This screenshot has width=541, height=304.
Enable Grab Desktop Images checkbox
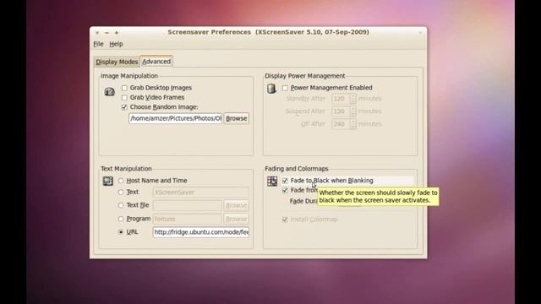(x=124, y=88)
